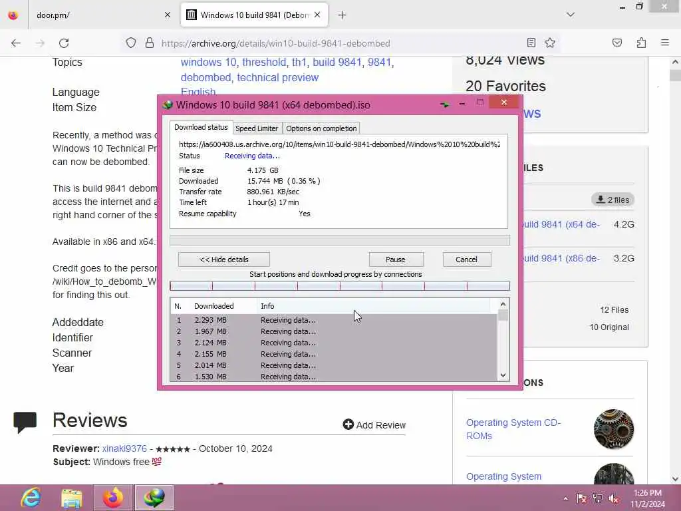Select connection 3 row with 2.124 MB

[x=334, y=343]
